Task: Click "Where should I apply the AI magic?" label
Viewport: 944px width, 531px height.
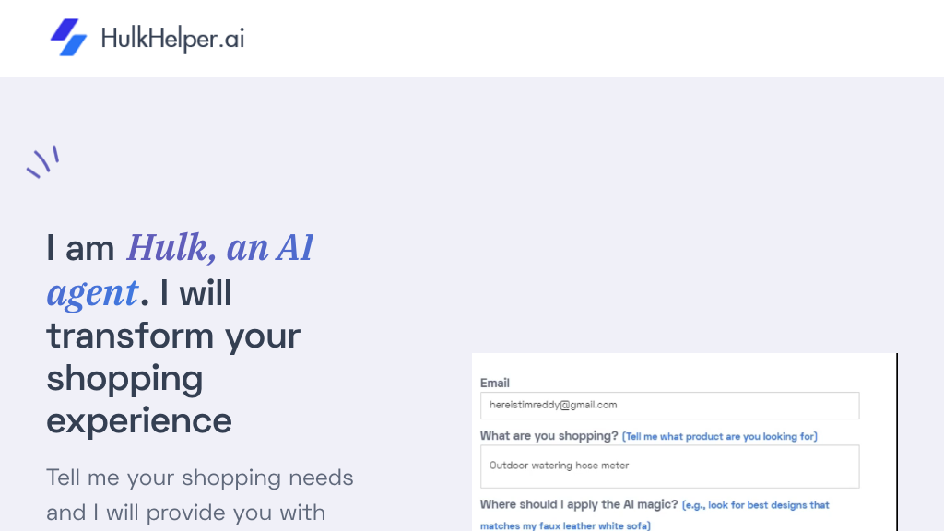Action: coord(579,504)
